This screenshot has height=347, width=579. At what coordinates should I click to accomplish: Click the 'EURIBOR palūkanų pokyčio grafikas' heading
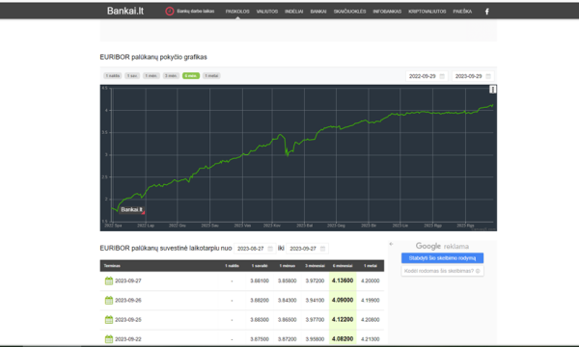pos(153,57)
